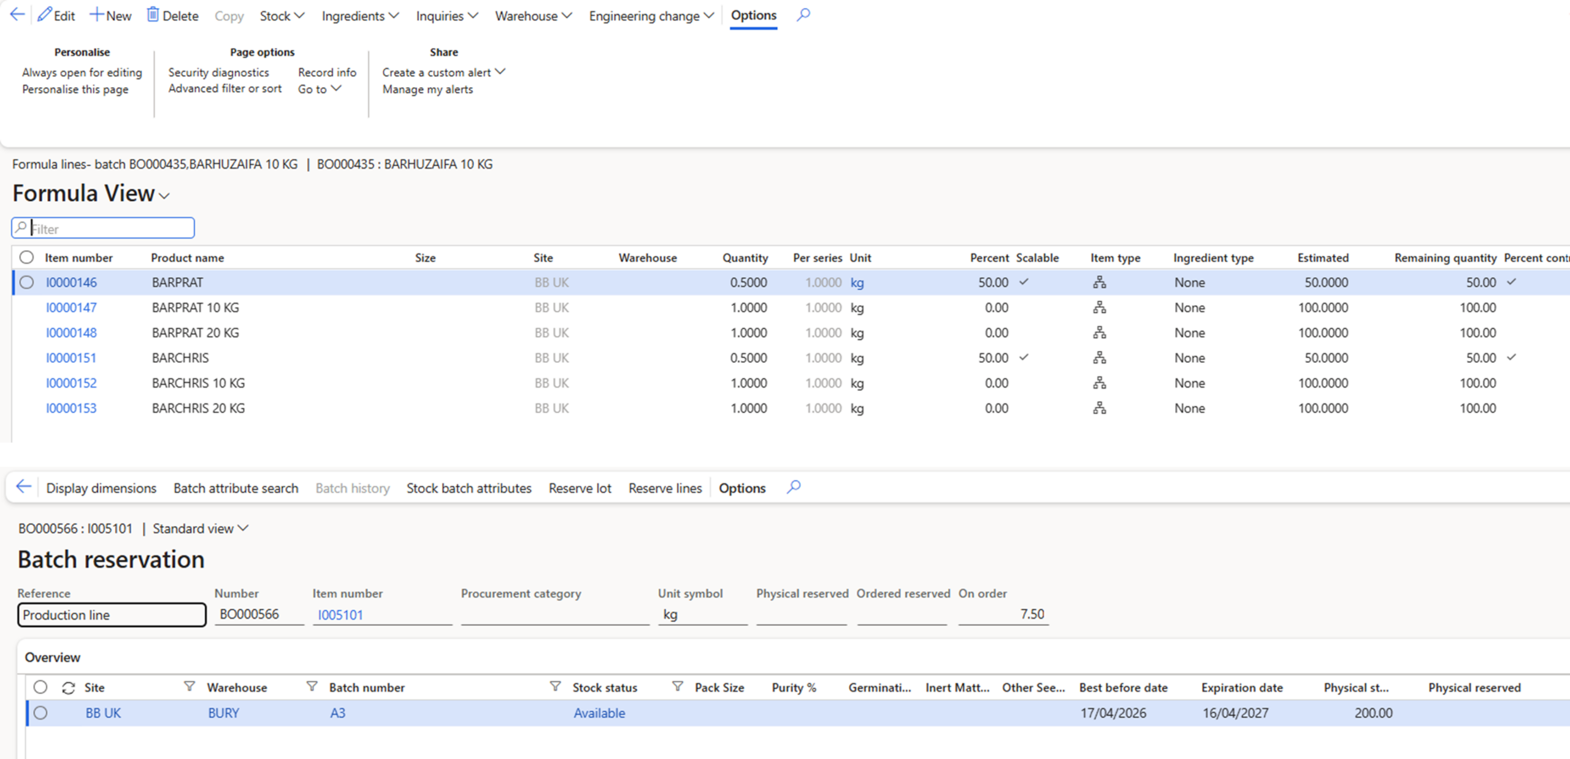Open item link I0000153
Screen dimensions: 1570x759
[x=71, y=408]
